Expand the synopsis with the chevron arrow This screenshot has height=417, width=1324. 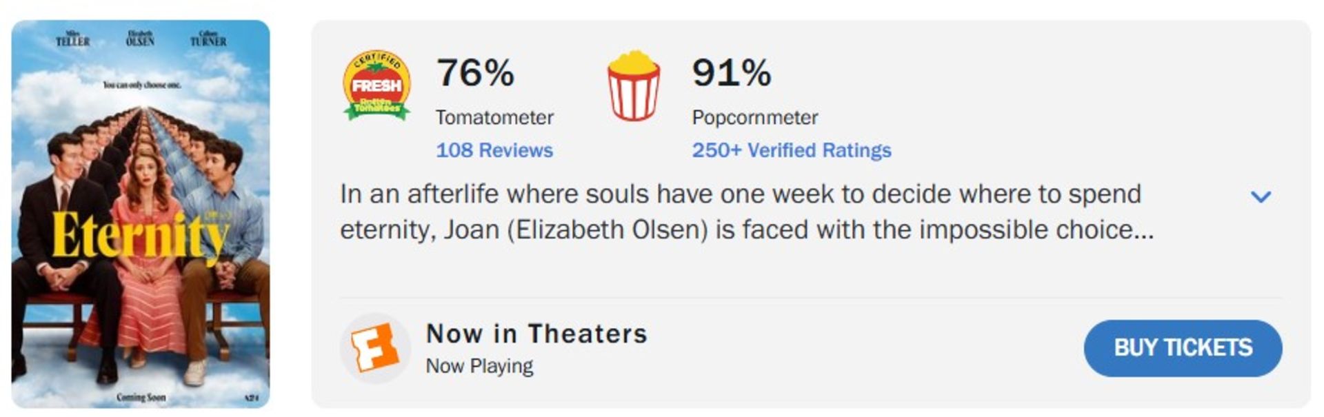(x=1261, y=196)
